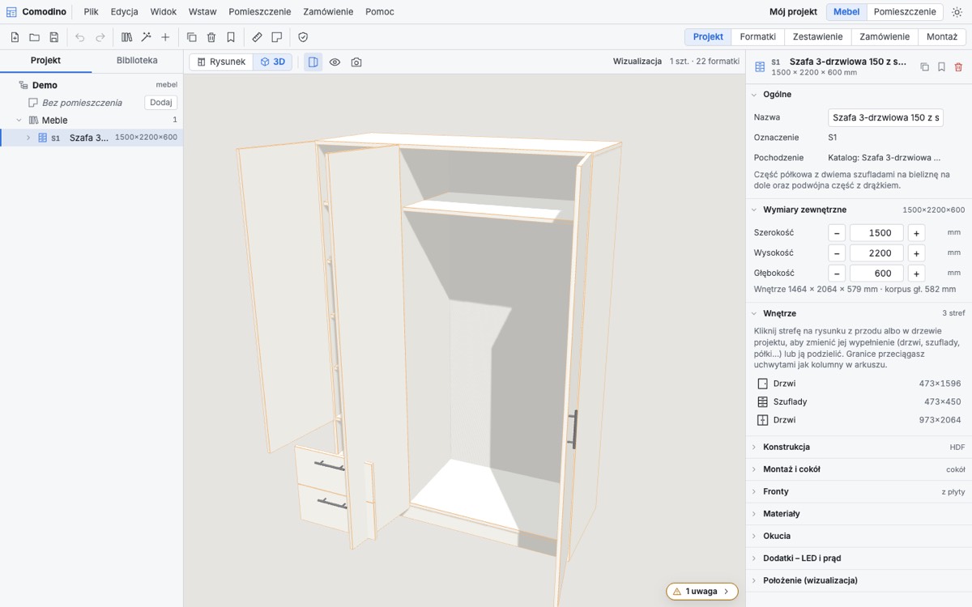Screen dimensions: 972x607
Task: Add a sticky note annotation
Action: (x=277, y=37)
